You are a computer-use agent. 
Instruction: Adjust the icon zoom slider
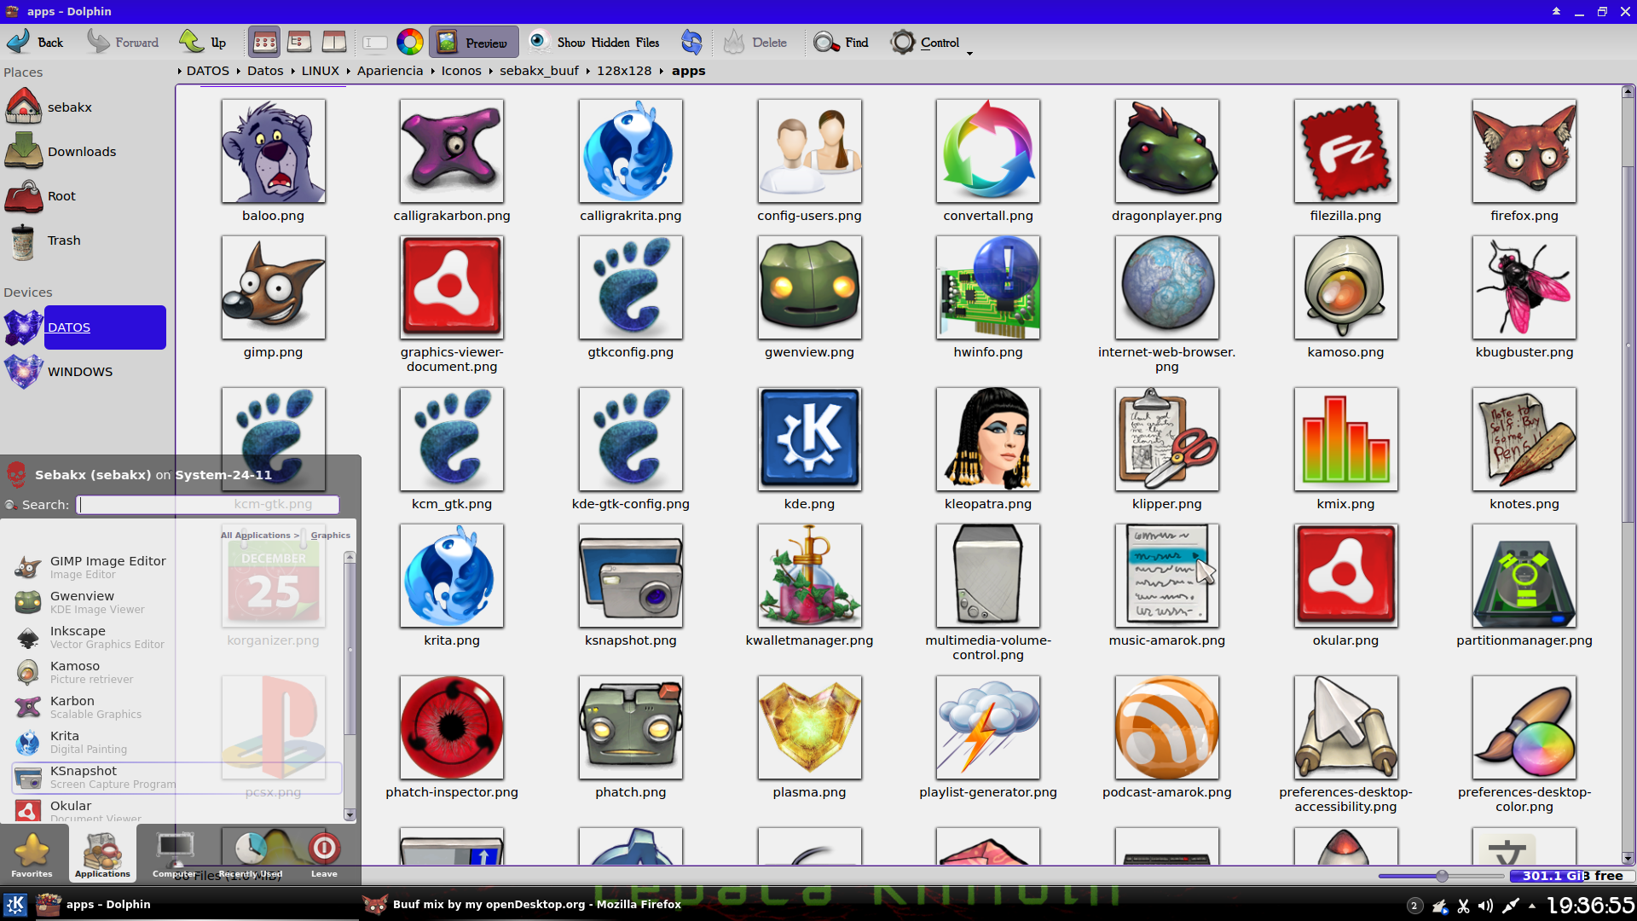click(1441, 876)
